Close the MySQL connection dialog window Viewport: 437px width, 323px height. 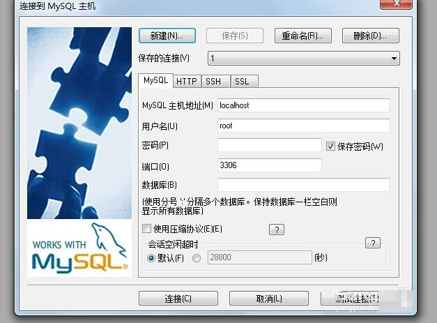[x=396, y=3]
